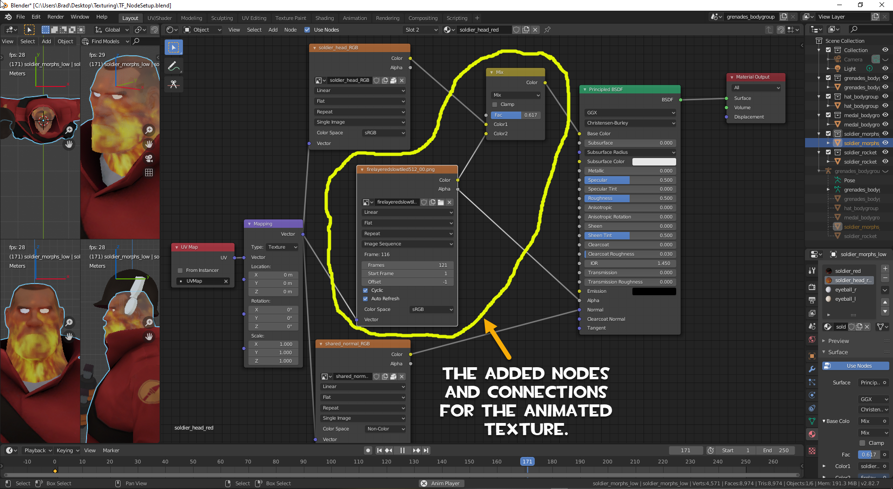The image size is (893, 489).
Task: Jump to the timeline start frame
Action: (x=379, y=450)
